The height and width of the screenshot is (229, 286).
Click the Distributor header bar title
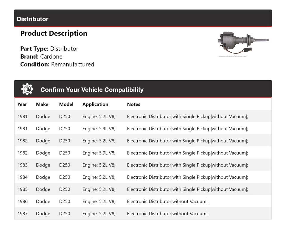32,19
